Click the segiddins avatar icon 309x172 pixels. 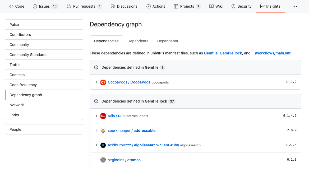pyautogui.click(x=103, y=160)
